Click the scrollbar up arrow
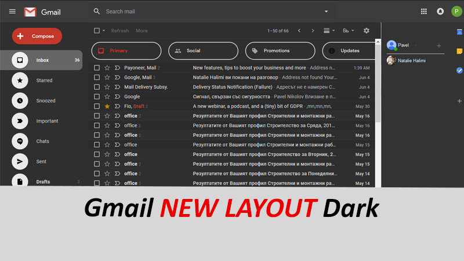464x261 pixels. (378, 42)
